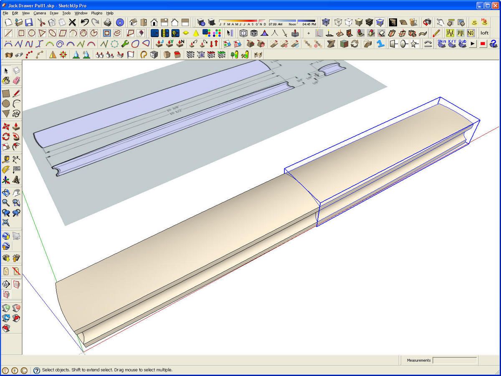Select the Orbit camera tool

6,192
